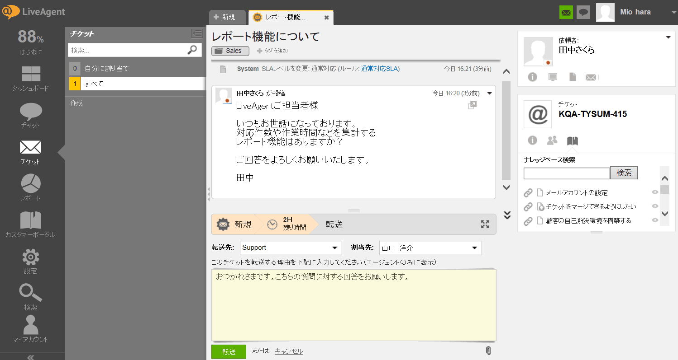678x360 pixels.
Task: Select the チケット envelope in the sidebar
Action: tap(31, 152)
